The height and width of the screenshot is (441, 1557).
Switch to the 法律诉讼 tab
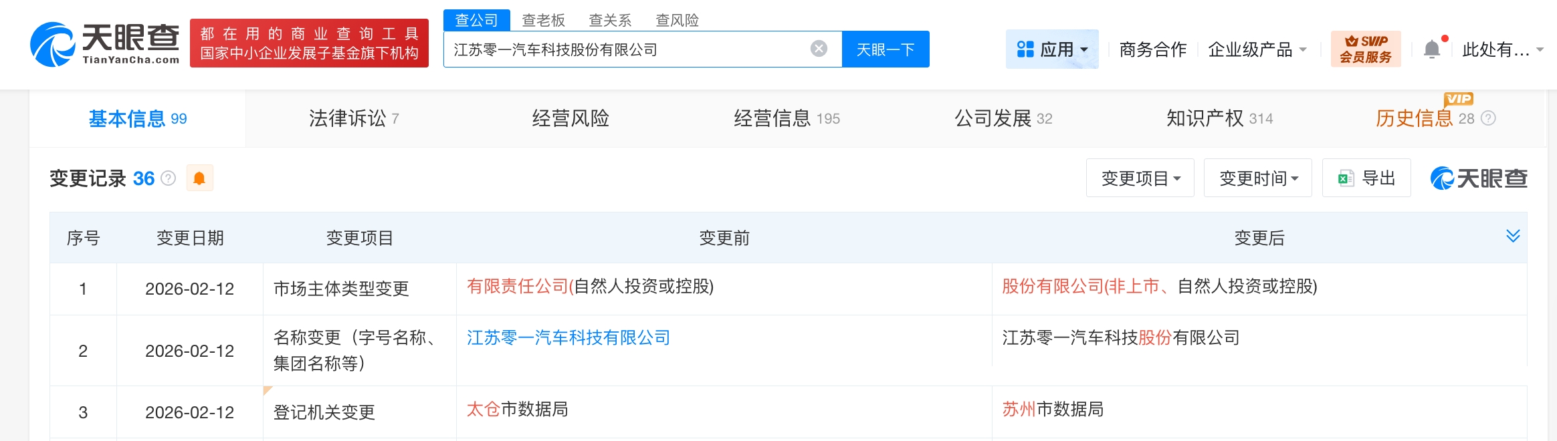(x=353, y=119)
